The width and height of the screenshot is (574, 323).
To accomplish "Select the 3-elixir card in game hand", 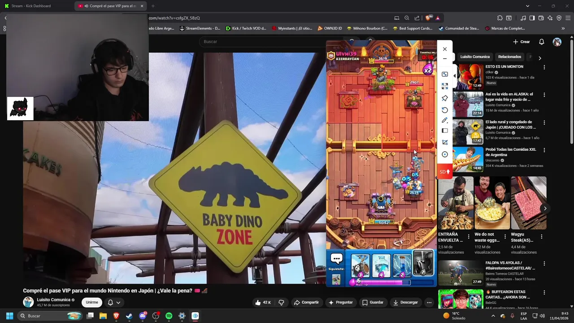I will pos(360,266).
